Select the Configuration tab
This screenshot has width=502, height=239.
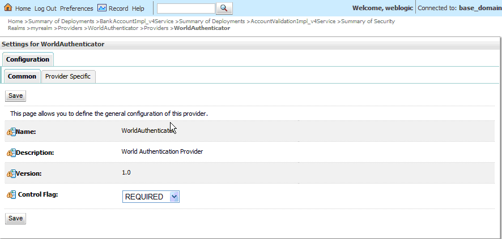tap(28, 59)
